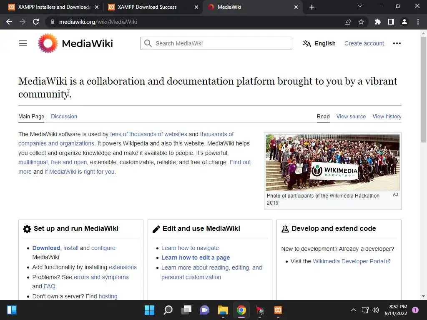
Task: Click the page vertical scrollbar thumb
Action: pos(423,89)
